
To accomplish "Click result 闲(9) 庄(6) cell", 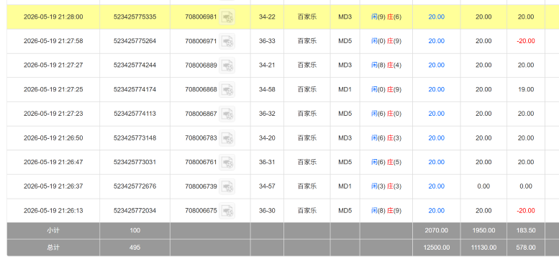I will tap(386, 17).
